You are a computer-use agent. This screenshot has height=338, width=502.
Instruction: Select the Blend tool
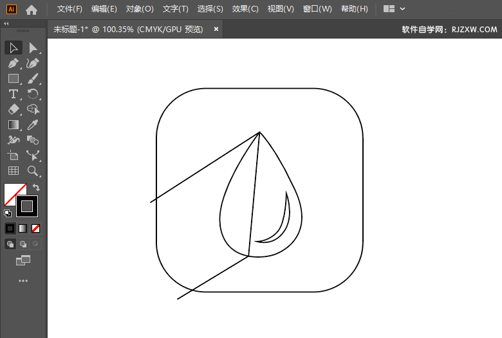33,140
